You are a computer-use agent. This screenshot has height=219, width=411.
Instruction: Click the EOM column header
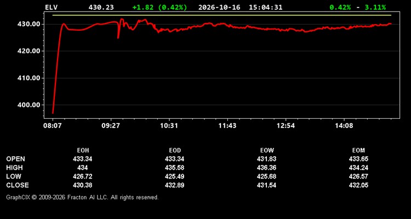click(x=358, y=151)
